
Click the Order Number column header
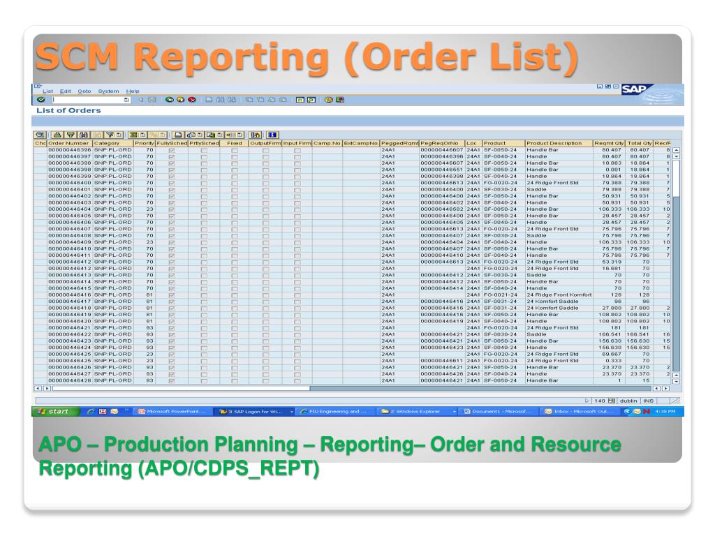70,143
